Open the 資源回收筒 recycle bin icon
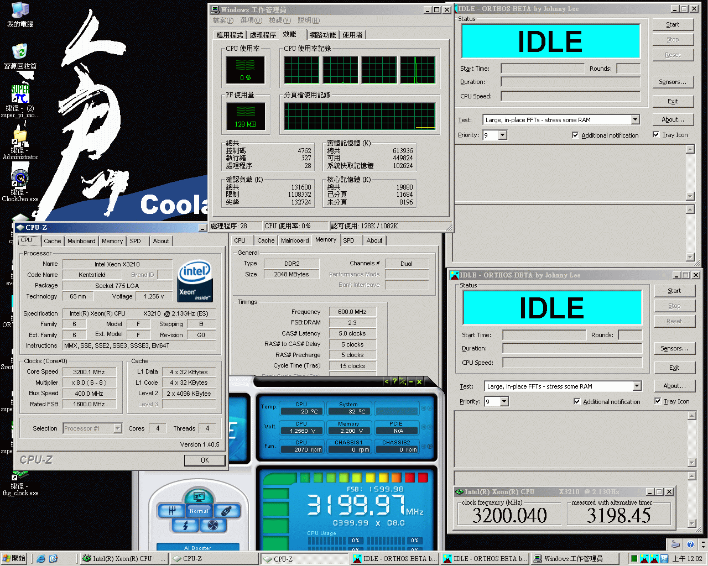This screenshot has width=708, height=566. pos(20,53)
